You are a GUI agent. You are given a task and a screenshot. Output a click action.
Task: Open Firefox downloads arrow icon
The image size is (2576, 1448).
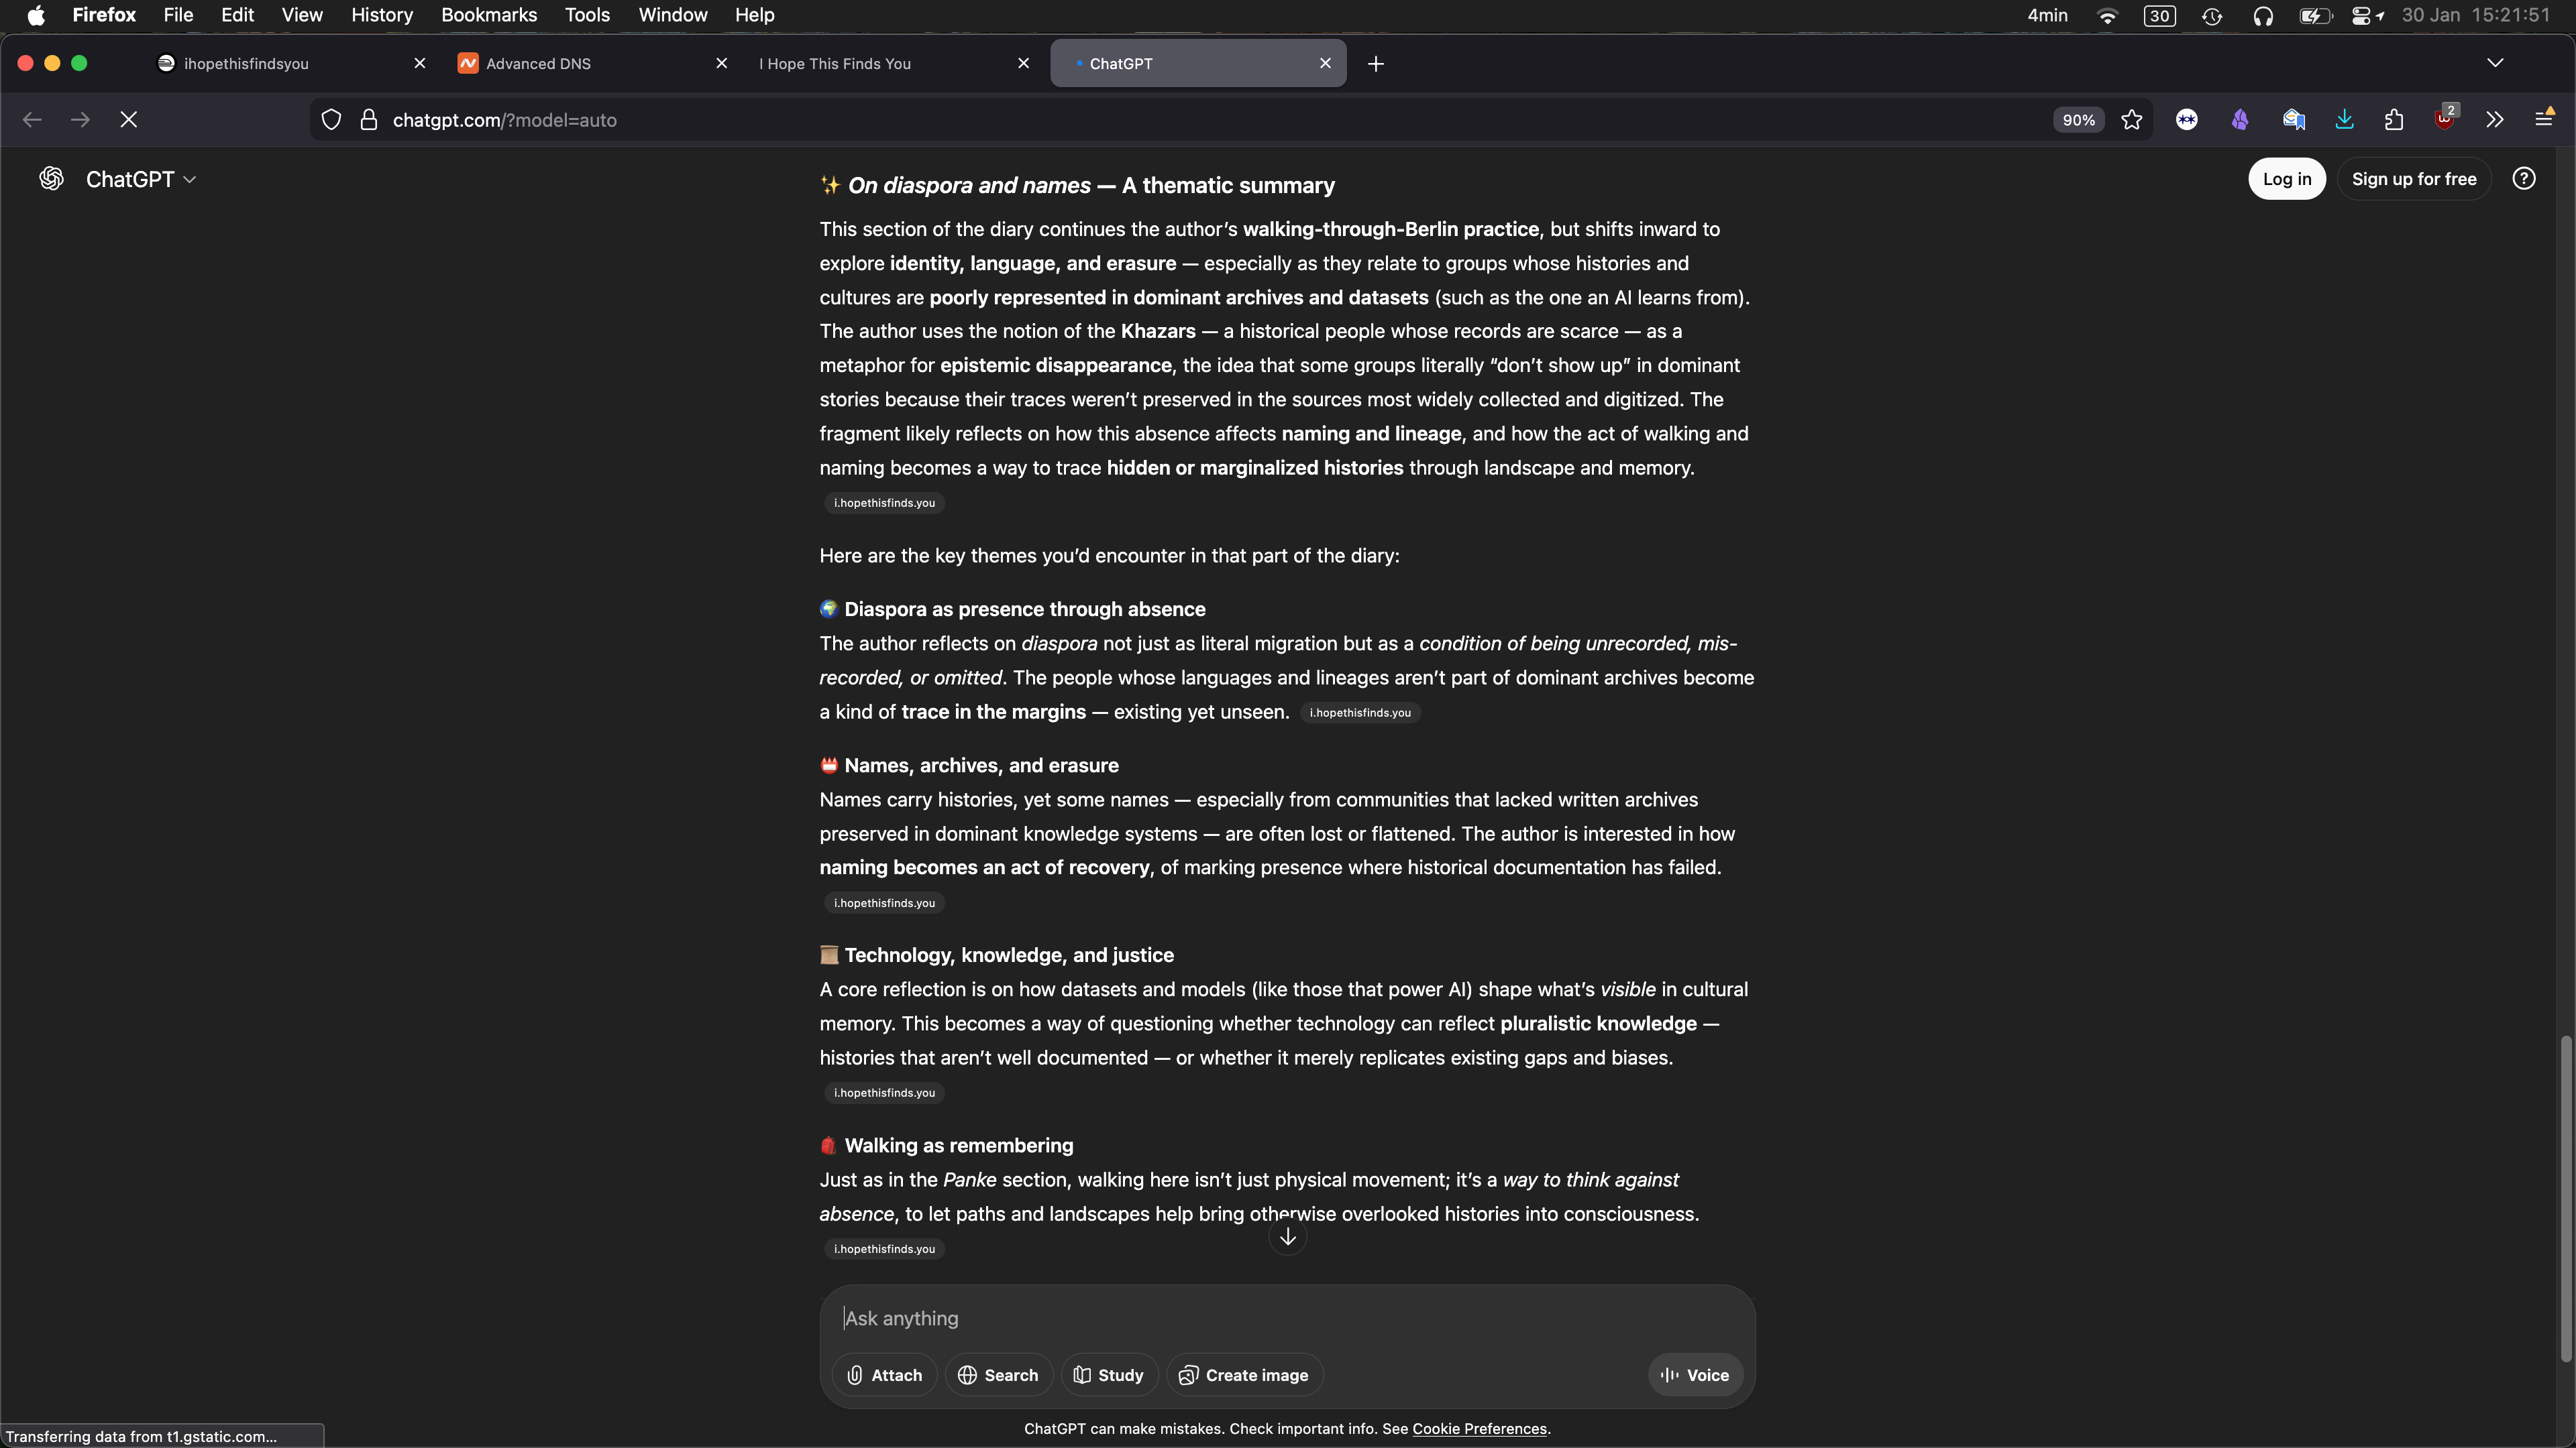(x=2344, y=120)
